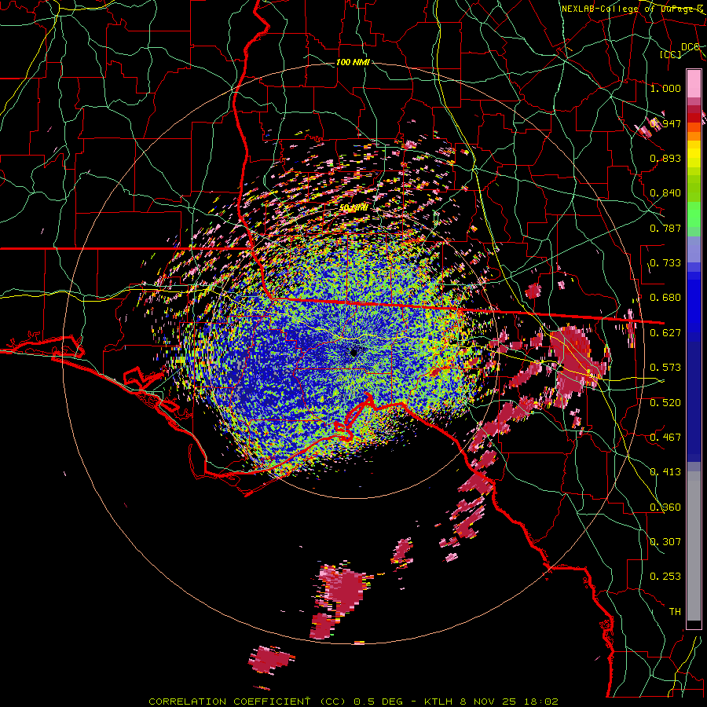
Task: Click the 0.253 scale value
Action: (665, 577)
